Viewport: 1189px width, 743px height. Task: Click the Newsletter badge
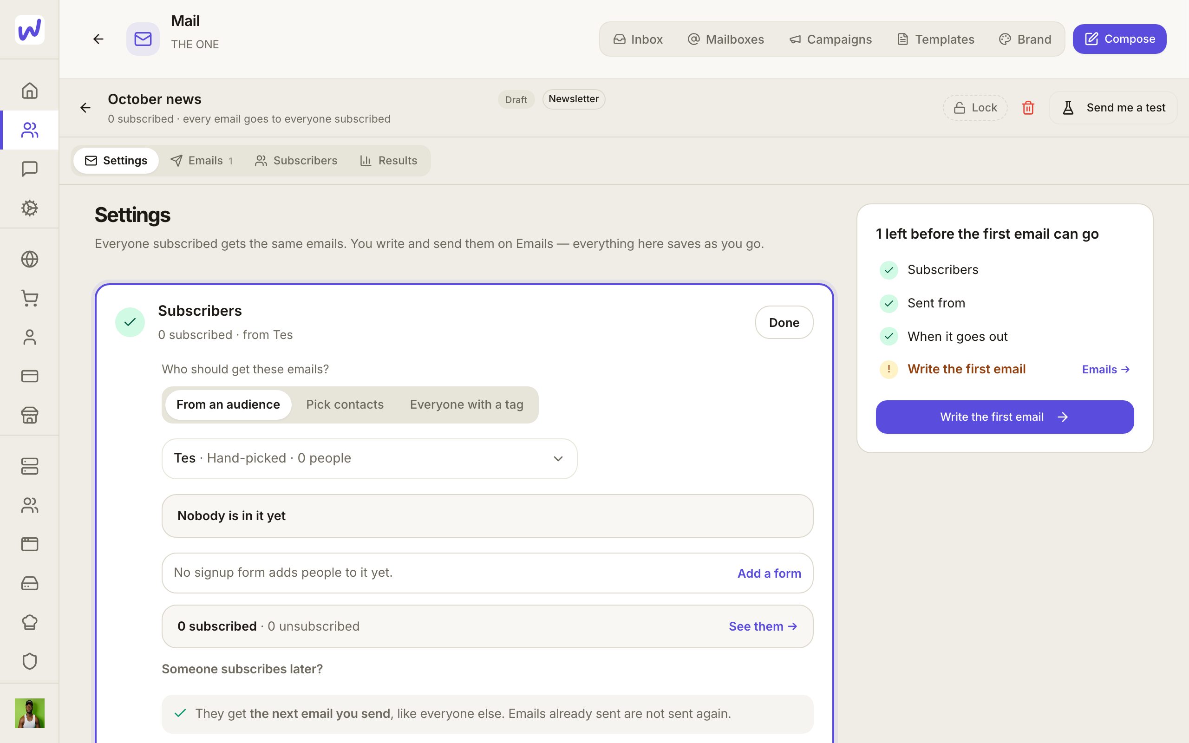pos(574,99)
